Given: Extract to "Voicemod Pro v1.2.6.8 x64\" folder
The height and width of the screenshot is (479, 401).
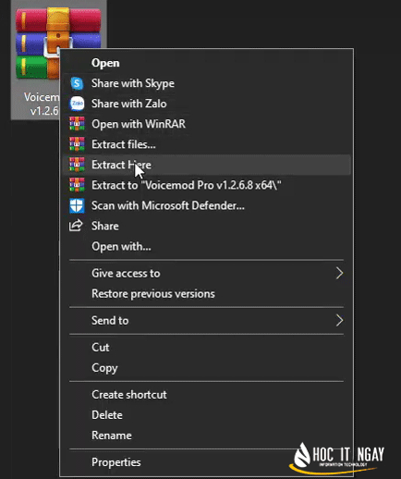Looking at the screenshot, I should coord(206,185).
